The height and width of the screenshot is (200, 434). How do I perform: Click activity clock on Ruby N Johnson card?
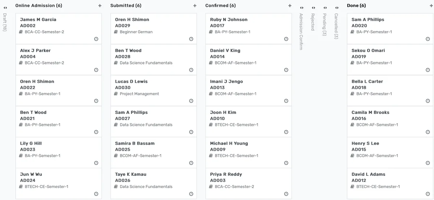point(286,39)
